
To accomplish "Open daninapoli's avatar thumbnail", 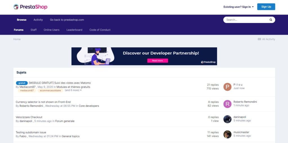I will (227, 119).
